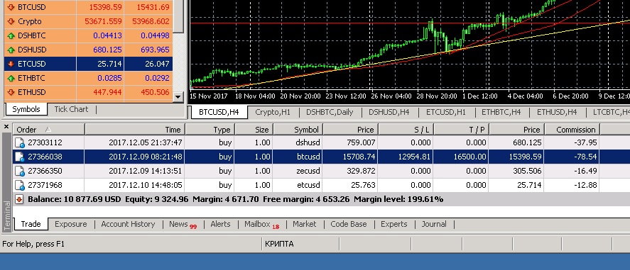Click the green up arrow beside DSHBTC
630x270 pixels.
[11, 35]
